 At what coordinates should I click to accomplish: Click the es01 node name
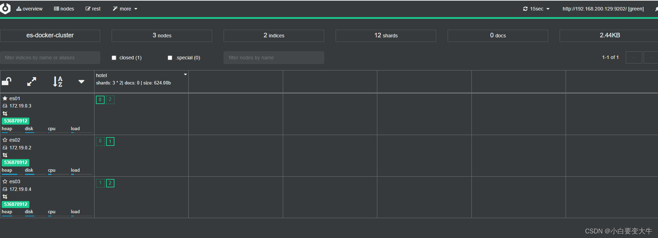point(15,99)
